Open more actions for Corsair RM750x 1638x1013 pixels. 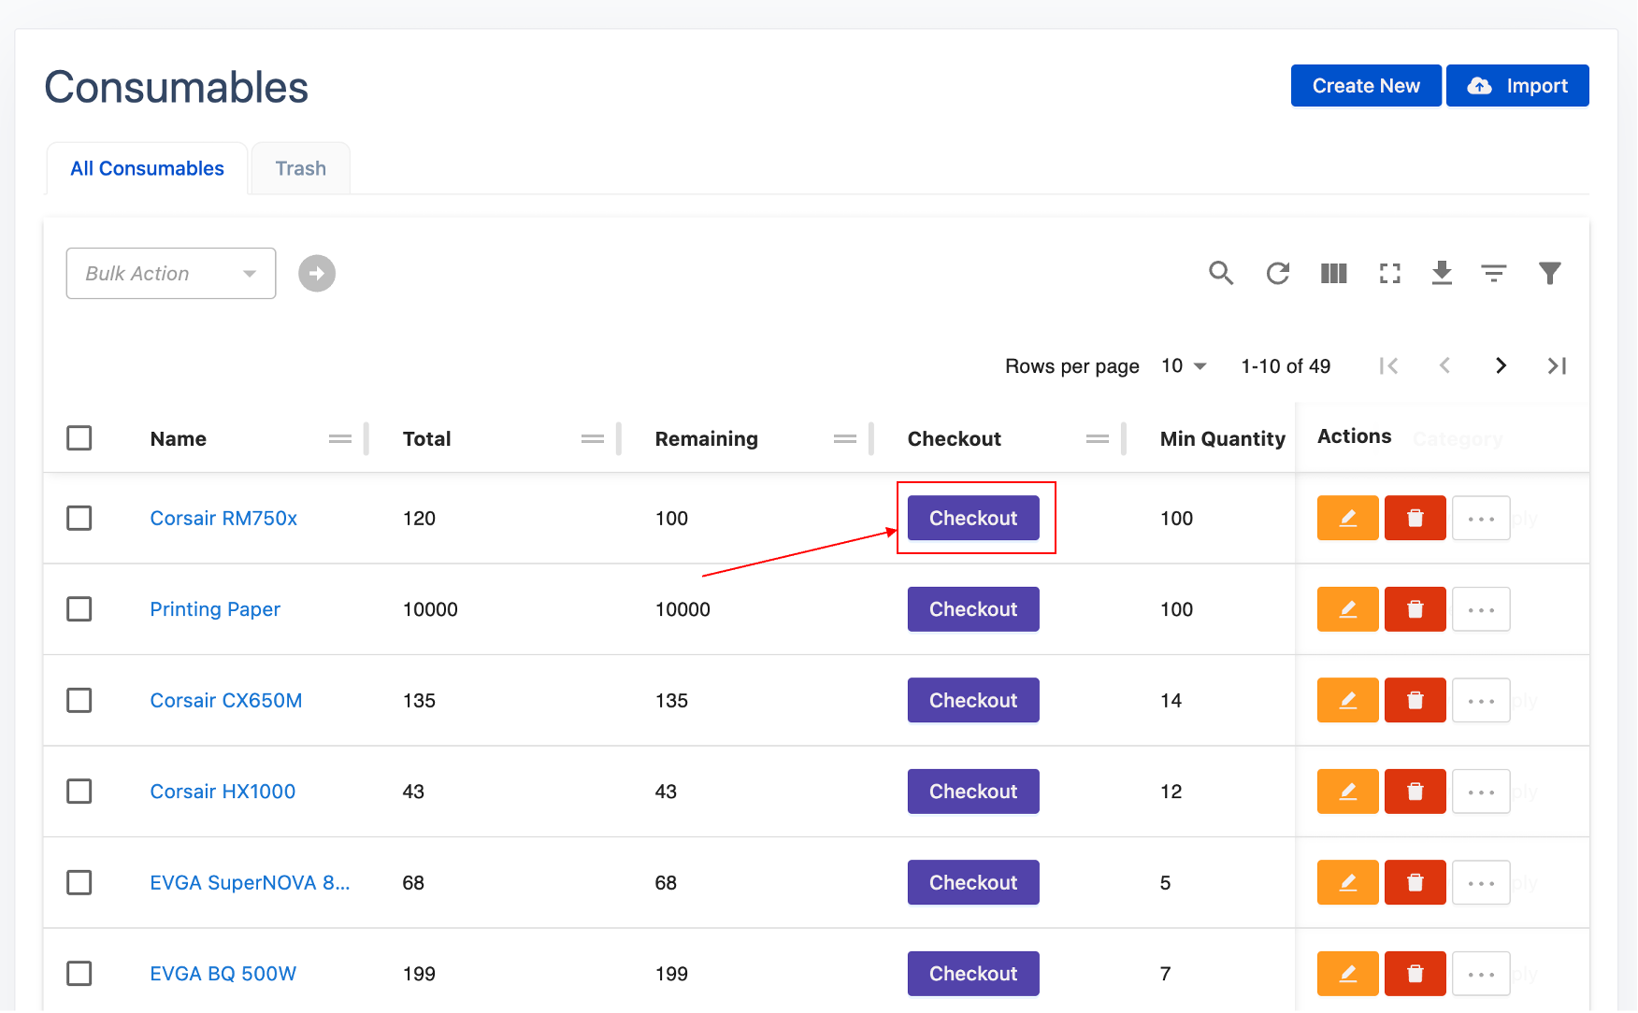click(x=1481, y=518)
